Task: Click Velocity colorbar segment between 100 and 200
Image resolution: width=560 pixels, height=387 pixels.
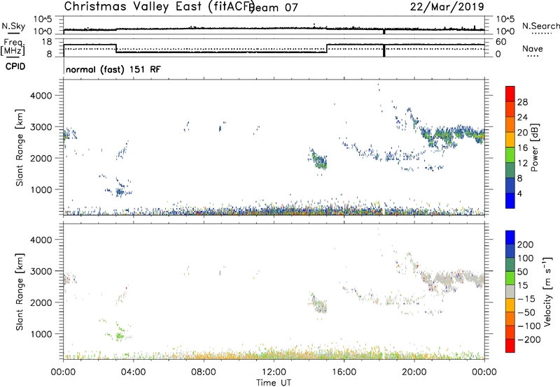Action: 510,251
